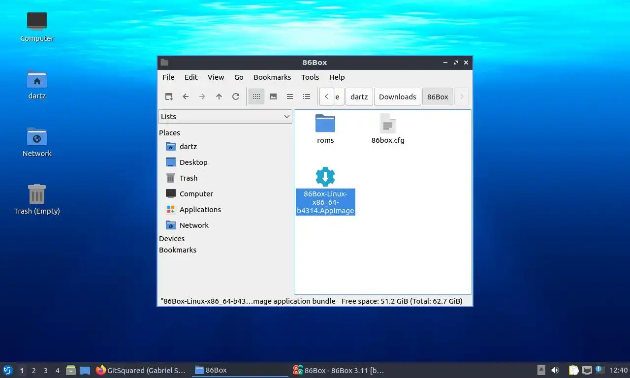Open the Tools menu
630x378 pixels.
tap(310, 77)
